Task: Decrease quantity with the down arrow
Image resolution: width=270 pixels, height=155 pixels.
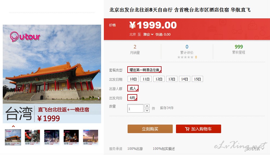Action: point(147,110)
